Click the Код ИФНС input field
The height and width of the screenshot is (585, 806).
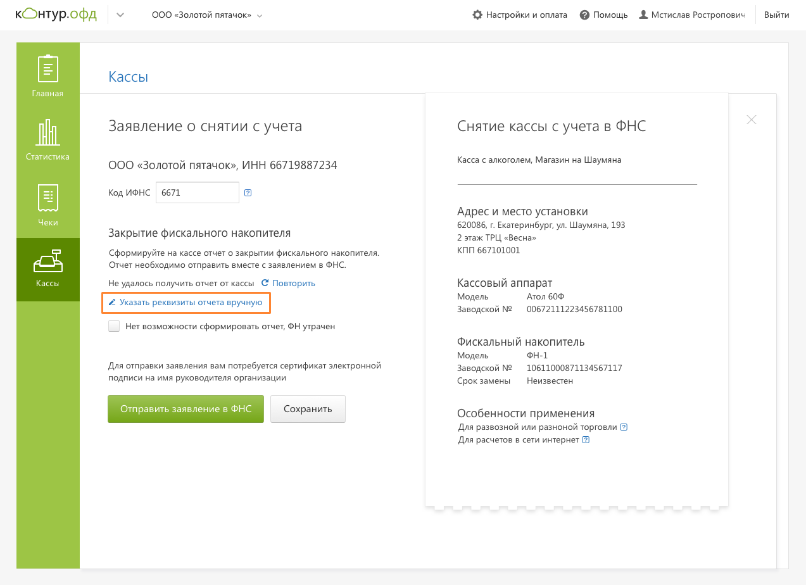point(197,192)
